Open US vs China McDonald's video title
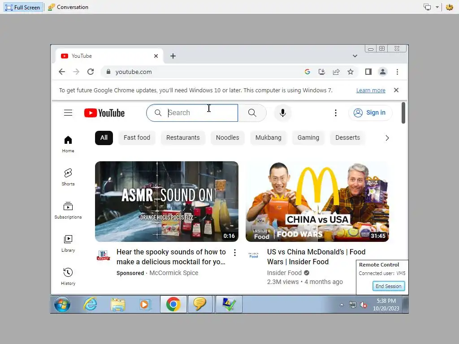Viewport: 459px width, 344px height. [x=316, y=257]
